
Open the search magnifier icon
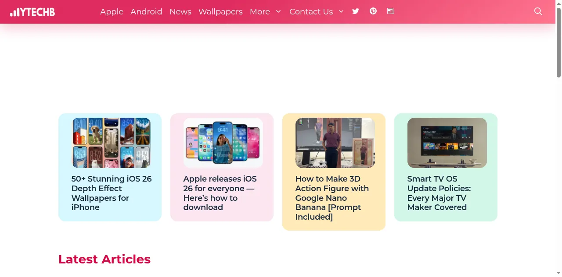538,12
